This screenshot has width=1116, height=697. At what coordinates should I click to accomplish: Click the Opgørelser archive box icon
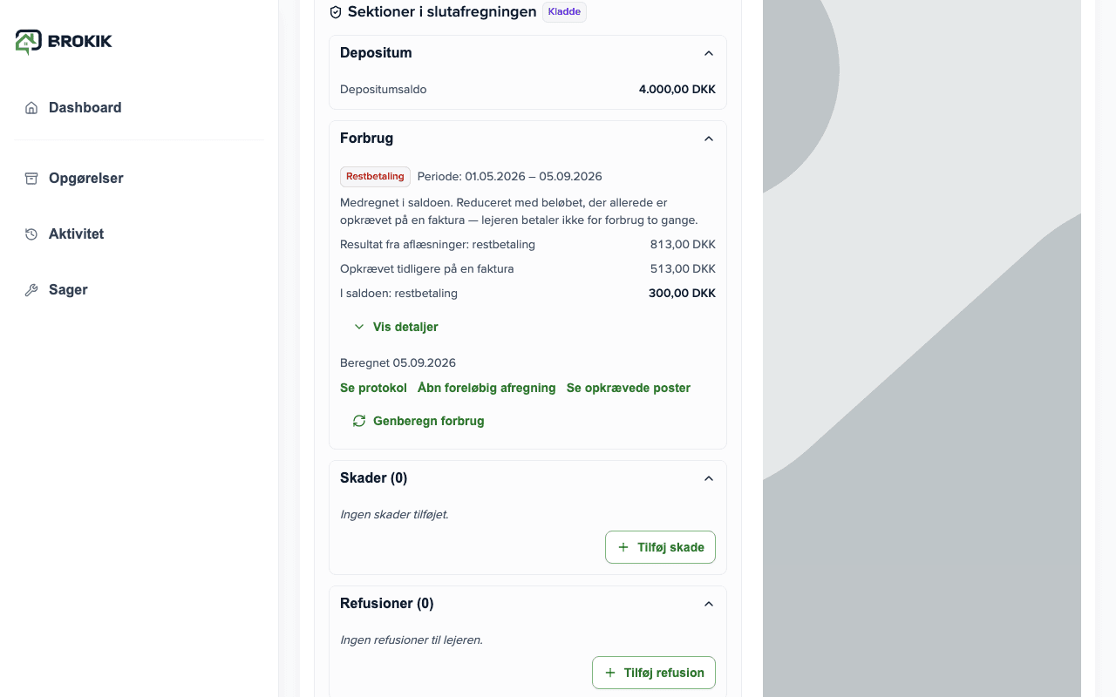(31, 179)
